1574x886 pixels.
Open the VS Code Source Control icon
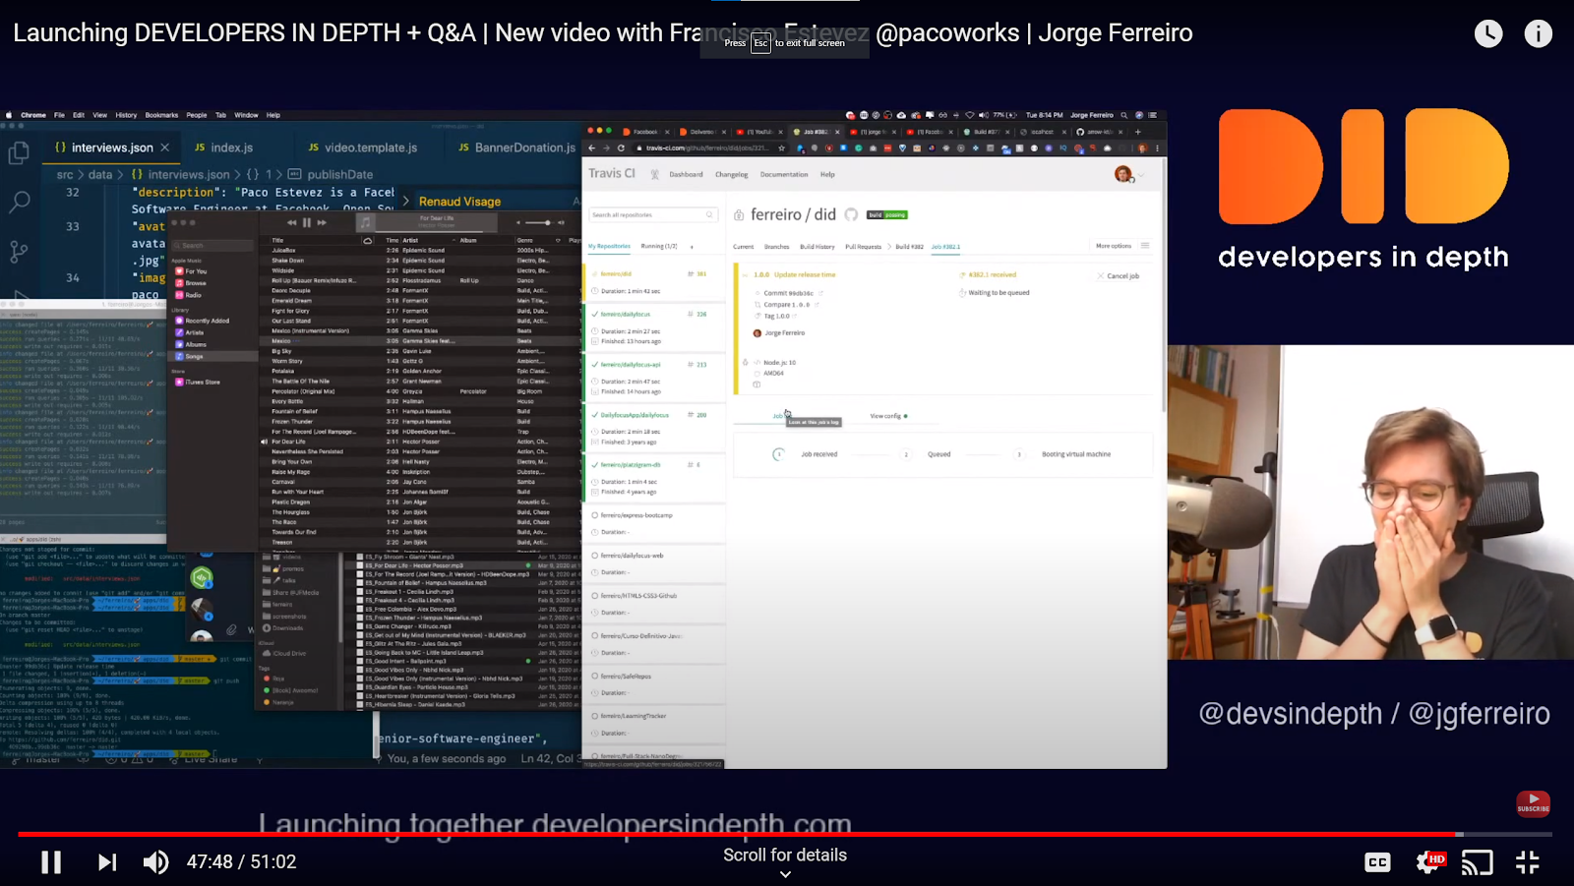click(x=19, y=252)
